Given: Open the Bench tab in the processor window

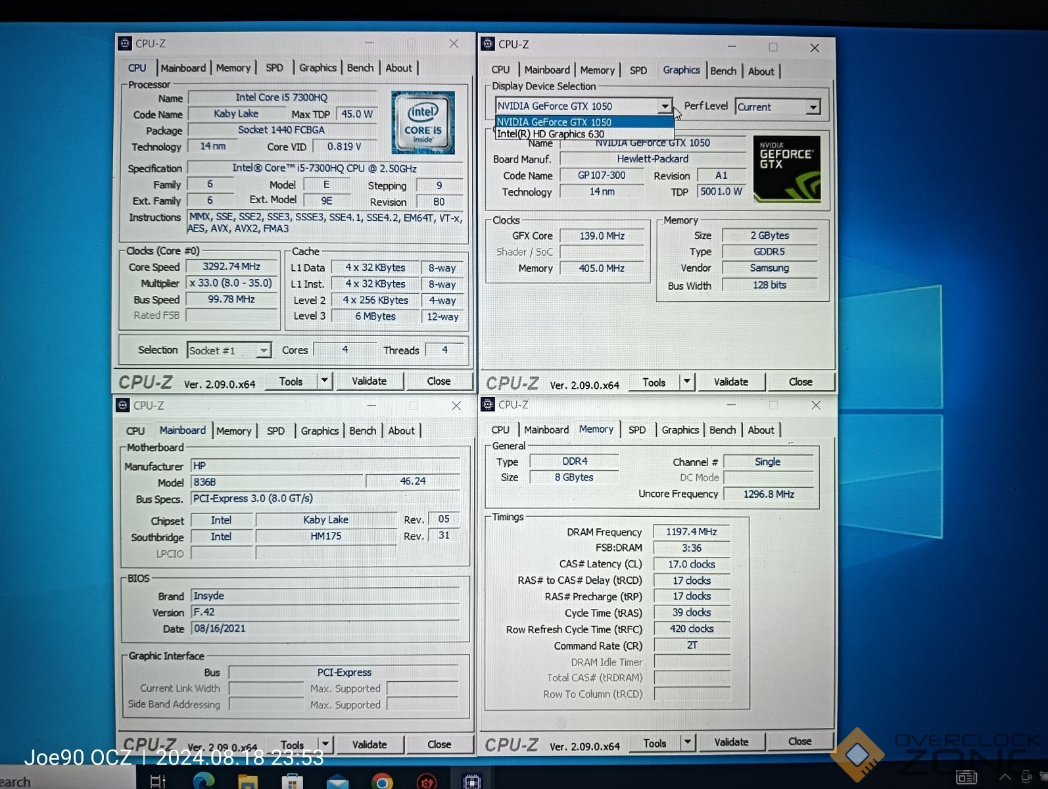Looking at the screenshot, I should [x=360, y=68].
